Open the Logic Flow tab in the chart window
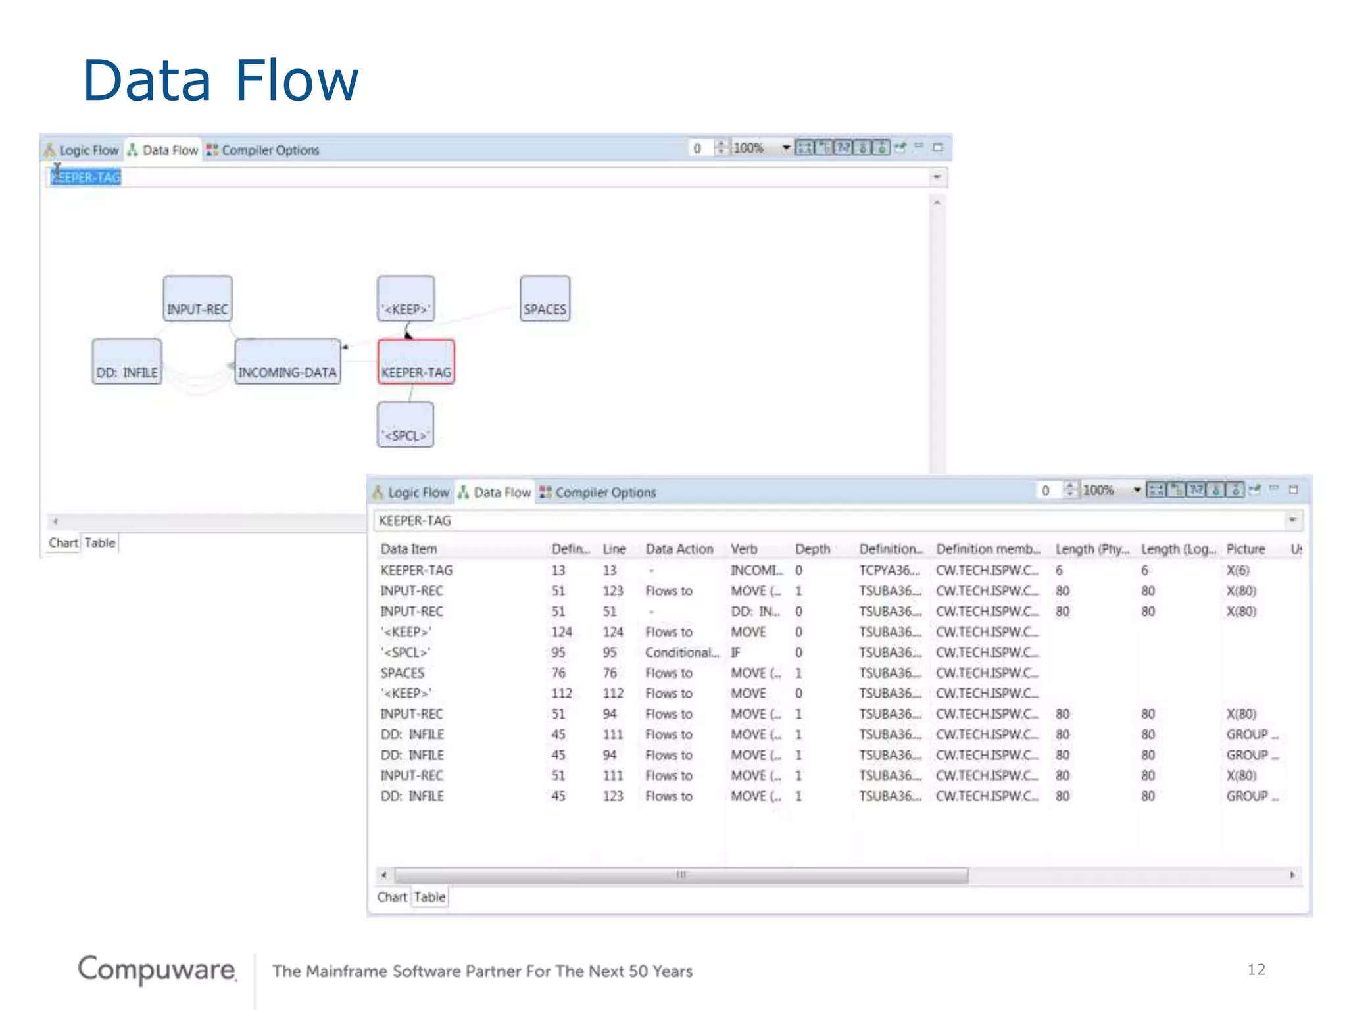This screenshot has height=1010, width=1347. click(82, 150)
